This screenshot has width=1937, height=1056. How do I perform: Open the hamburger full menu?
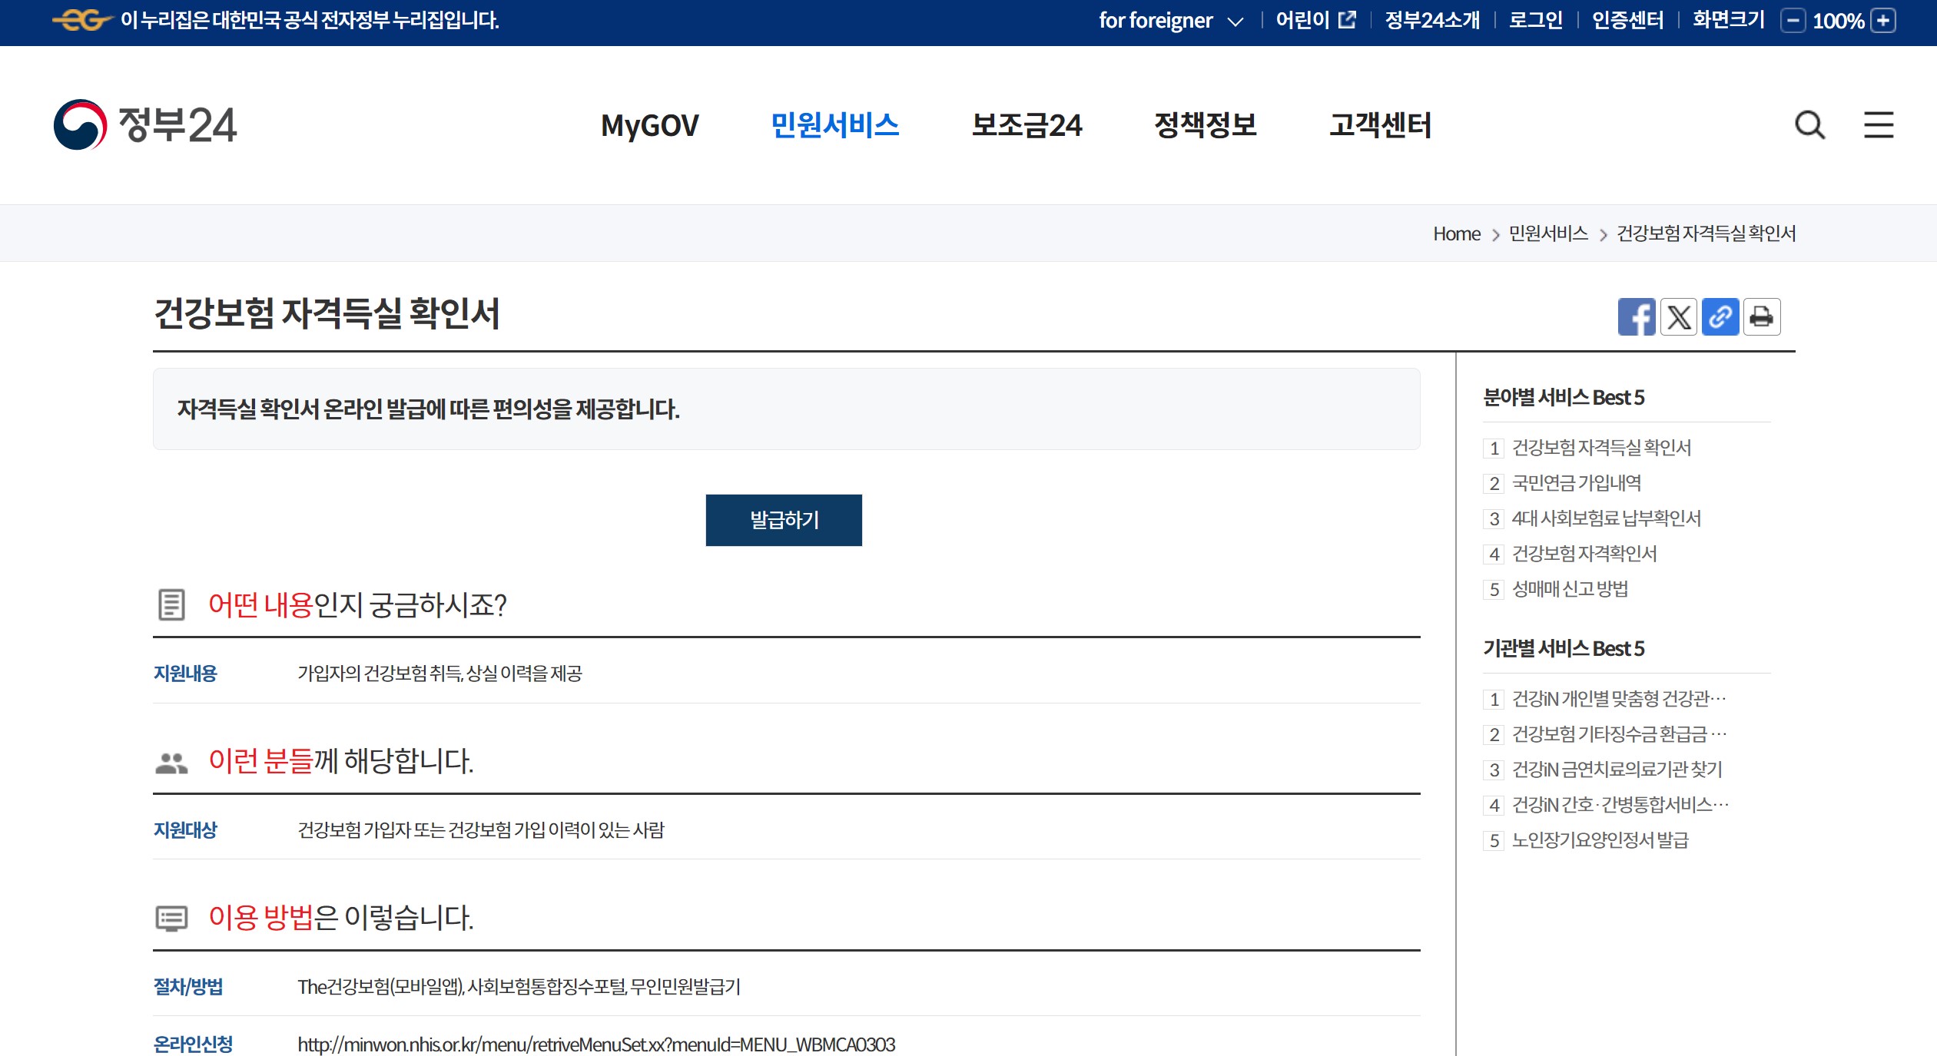click(x=1878, y=124)
